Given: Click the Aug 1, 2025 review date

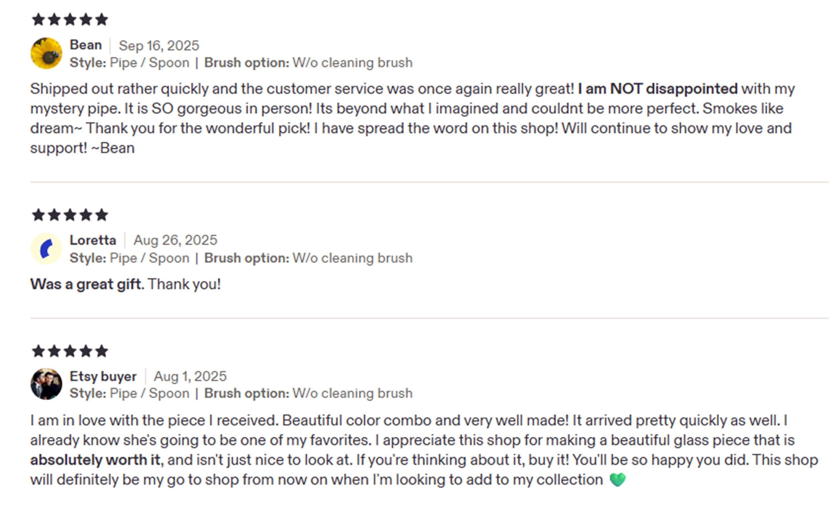Looking at the screenshot, I should tap(190, 376).
